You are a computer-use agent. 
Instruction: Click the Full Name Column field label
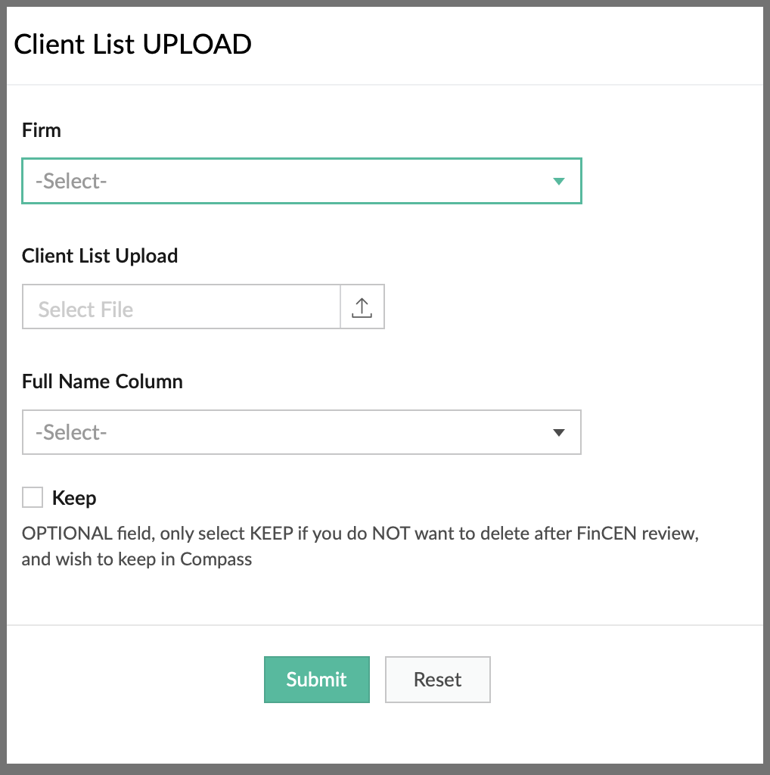pos(102,381)
